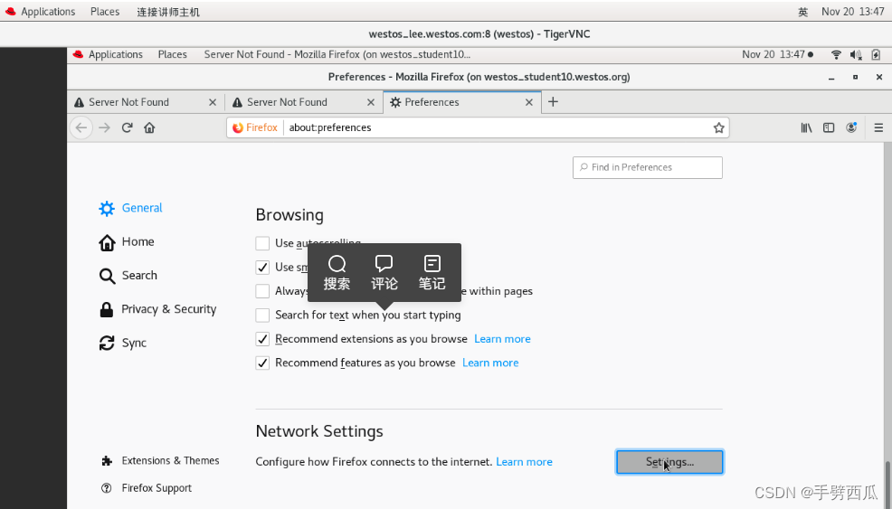
Task: Open the General preferences category
Action: pyautogui.click(x=131, y=208)
